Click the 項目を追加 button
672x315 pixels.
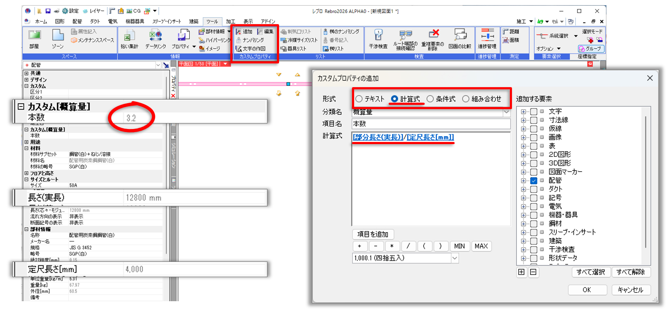373,234
